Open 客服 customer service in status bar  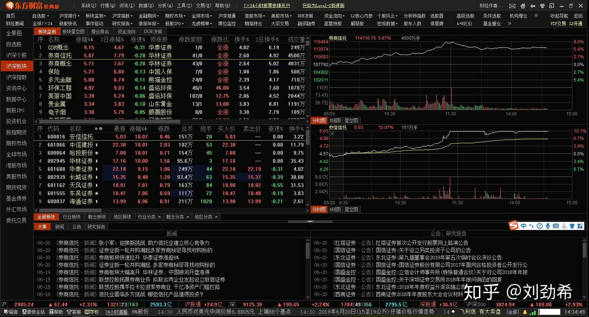[x=74, y=312]
